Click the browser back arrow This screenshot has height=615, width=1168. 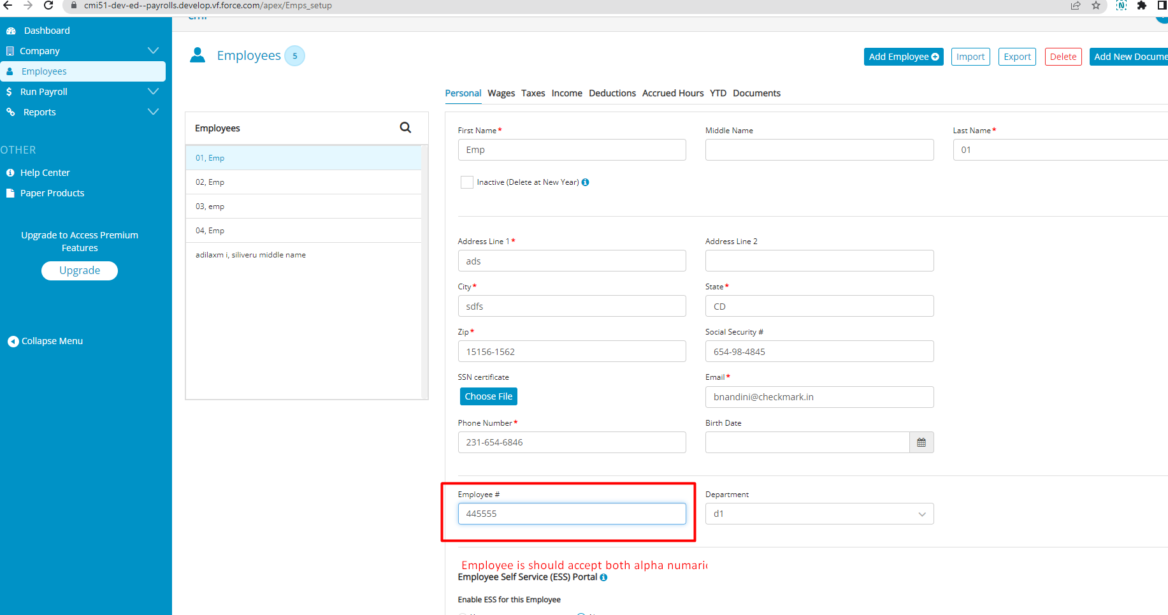(8, 5)
